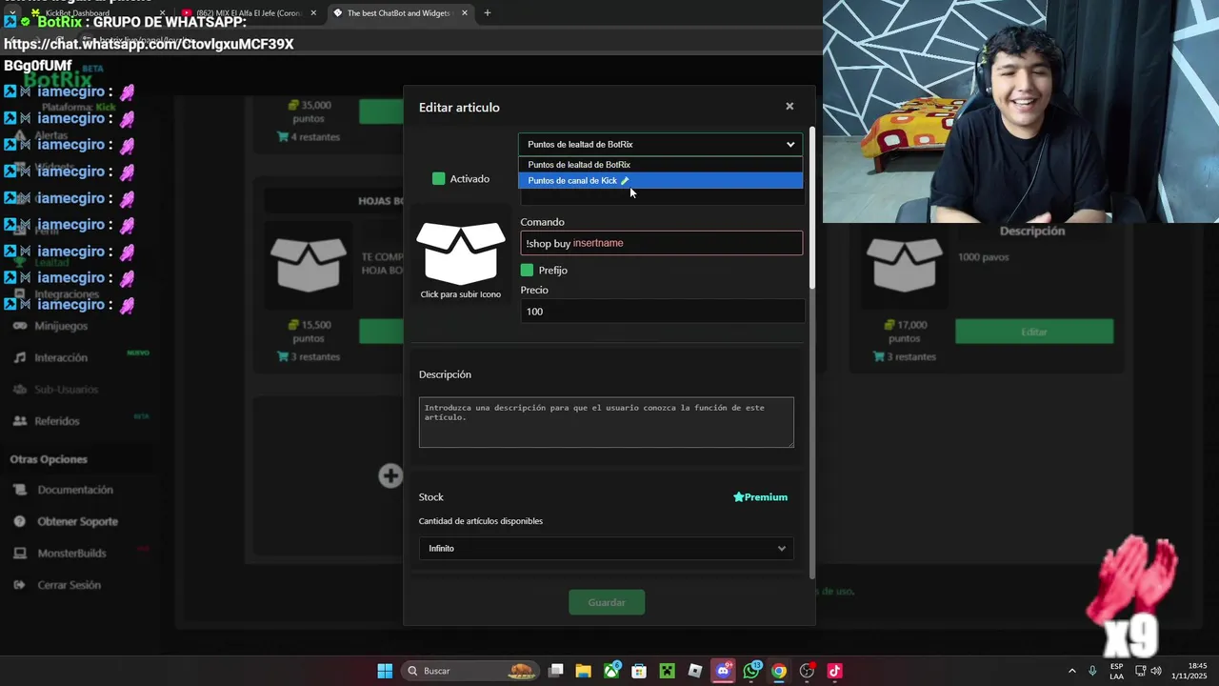The width and height of the screenshot is (1219, 686).
Task: Open Minecraft from the taskbar
Action: tap(668, 671)
